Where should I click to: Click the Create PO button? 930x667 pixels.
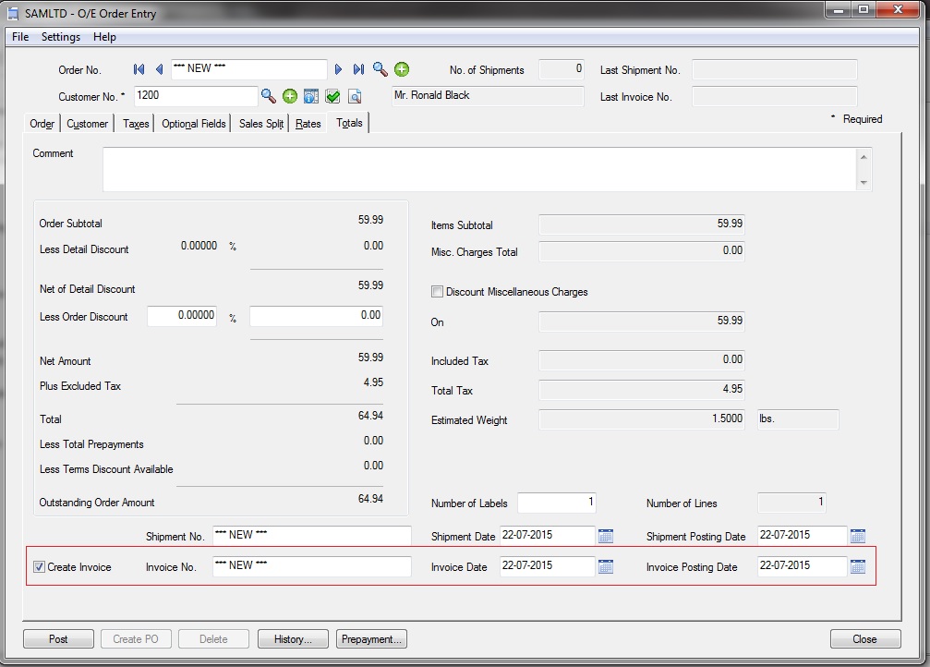coord(136,639)
